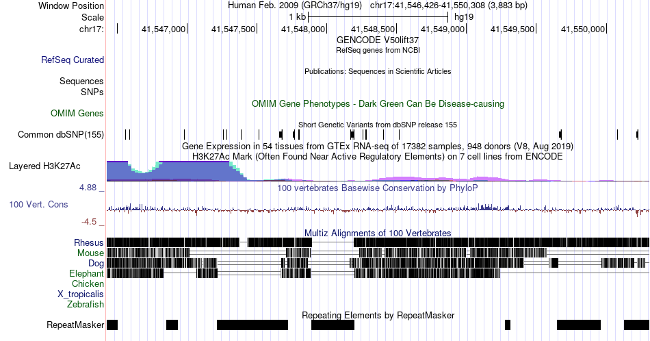Click the Sequences track label
650x341 pixels.
pyautogui.click(x=81, y=81)
